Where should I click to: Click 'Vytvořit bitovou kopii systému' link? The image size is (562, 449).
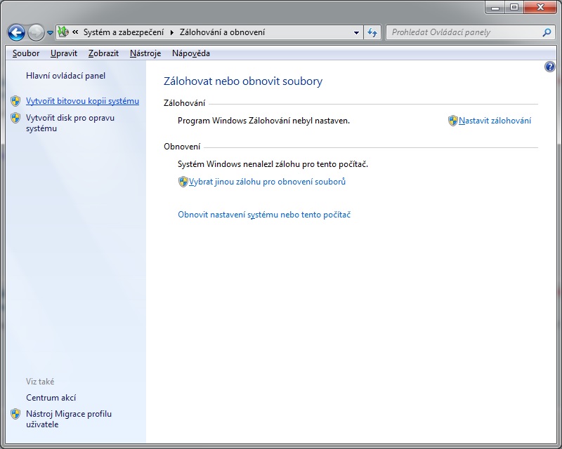[82, 101]
